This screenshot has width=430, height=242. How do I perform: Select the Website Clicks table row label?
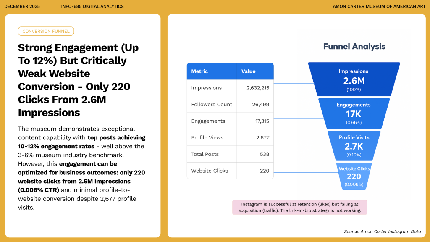click(x=210, y=171)
